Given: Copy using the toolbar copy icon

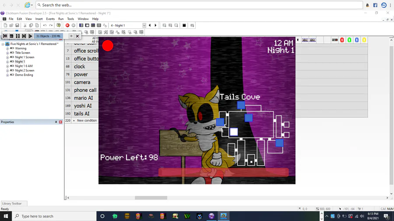Looking at the screenshot, I should click(x=31, y=25).
